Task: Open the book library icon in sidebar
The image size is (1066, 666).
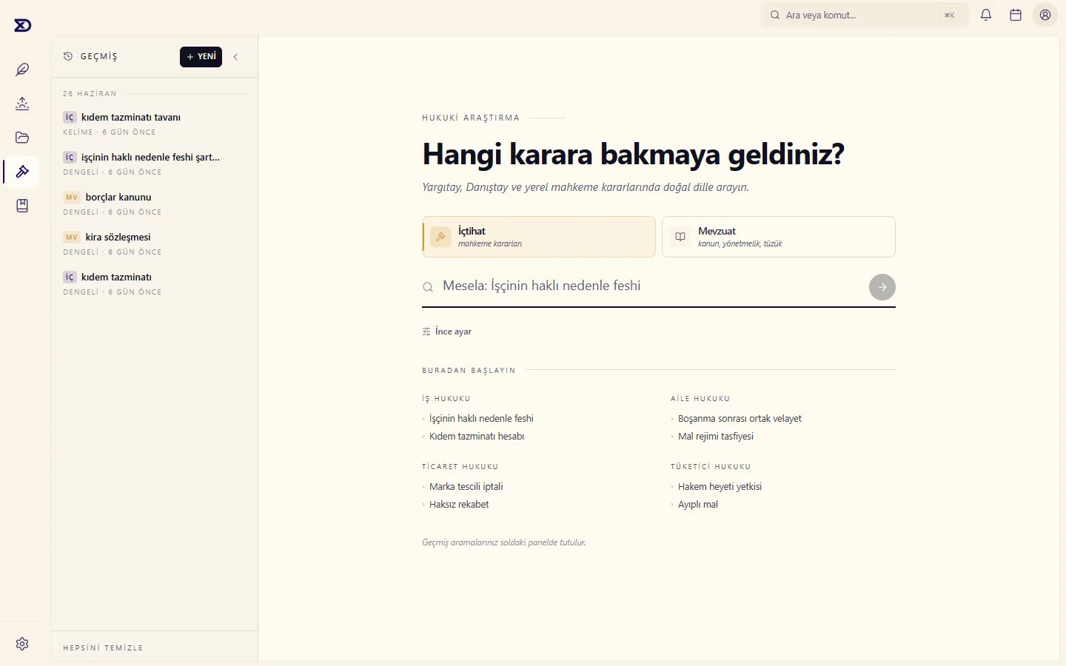Action: point(22,206)
